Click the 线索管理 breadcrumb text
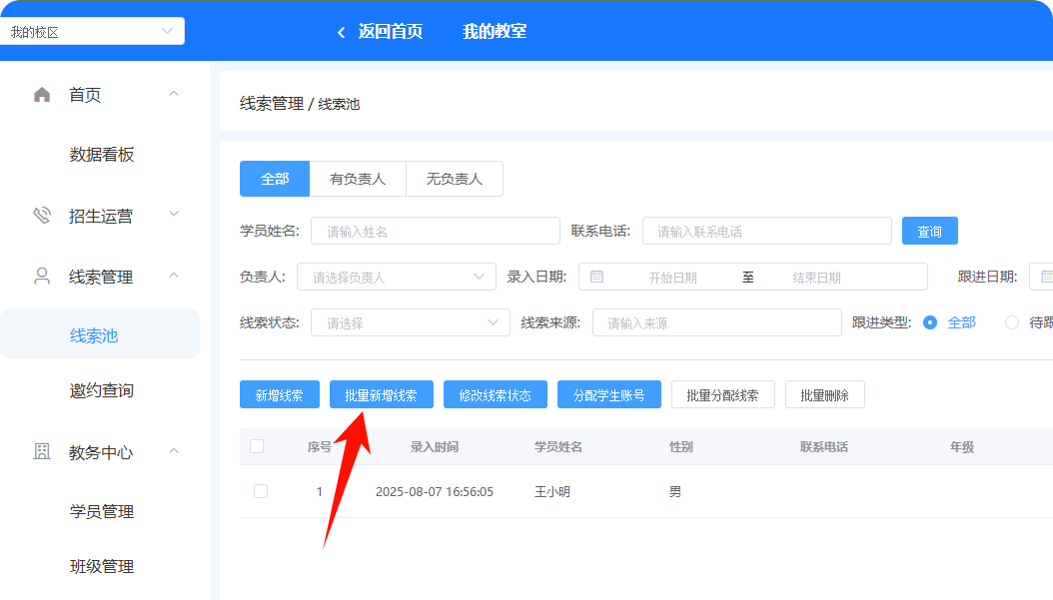 pyautogui.click(x=272, y=104)
